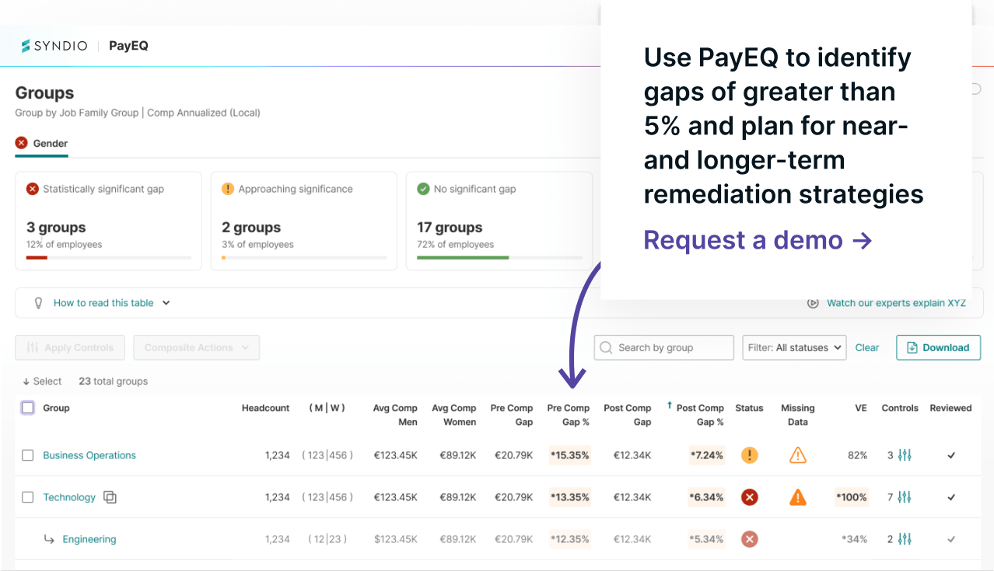Click Watch our experts explain XYZ link
Screen dimensions: 994x571
pyautogui.click(x=896, y=303)
